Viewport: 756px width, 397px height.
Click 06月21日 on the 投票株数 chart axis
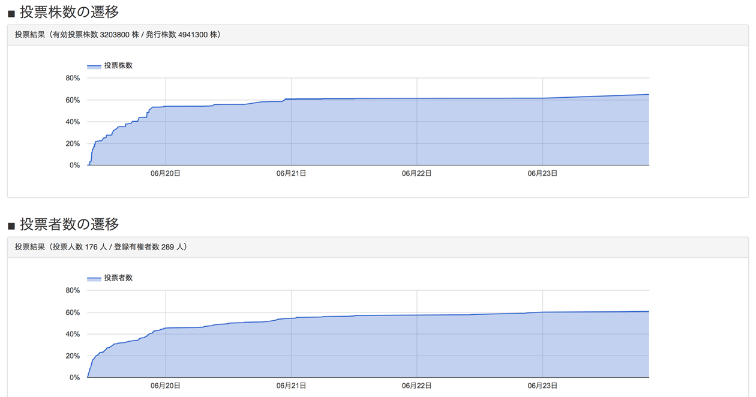tap(292, 173)
